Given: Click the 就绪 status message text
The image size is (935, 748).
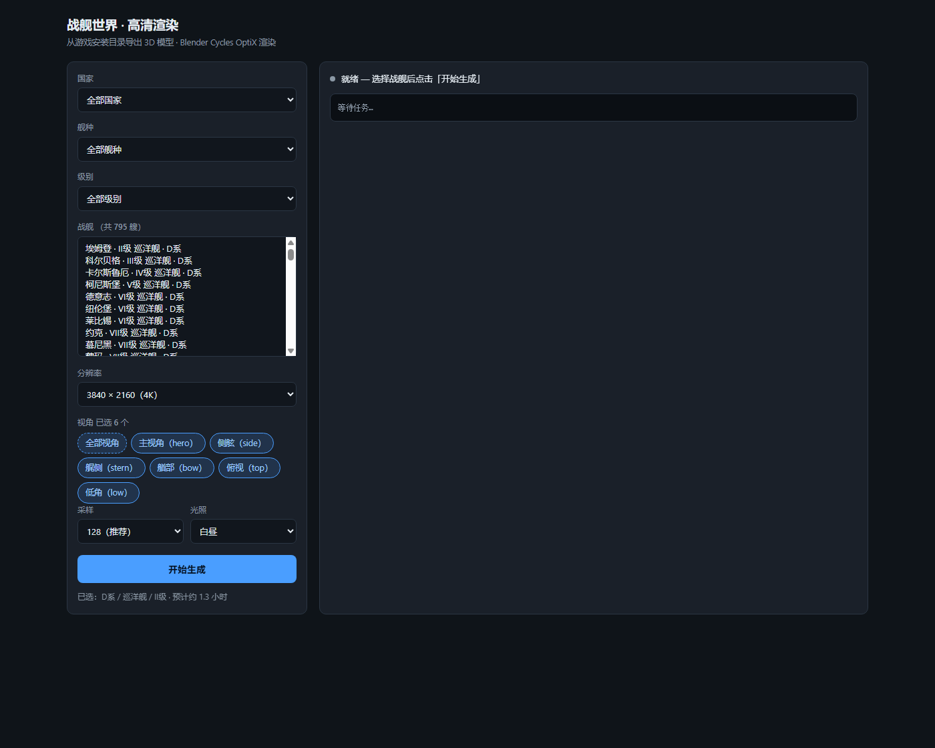Looking at the screenshot, I should [x=411, y=79].
